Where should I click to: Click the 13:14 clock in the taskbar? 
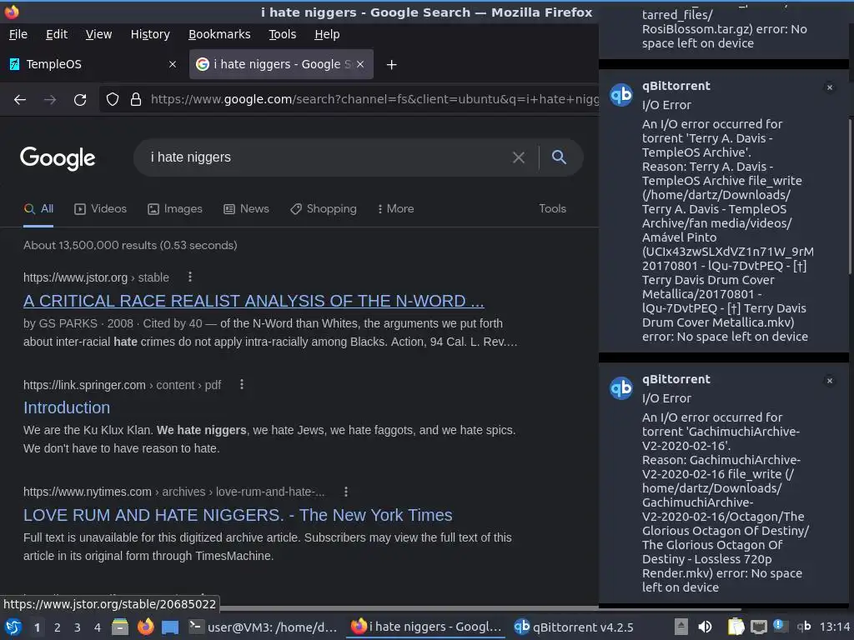[835, 627]
